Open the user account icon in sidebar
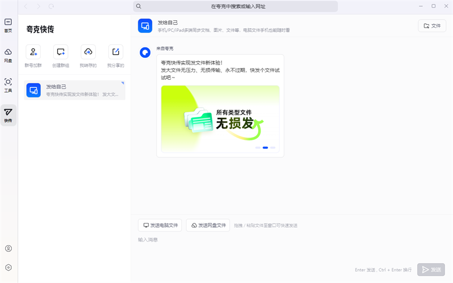The width and height of the screenshot is (453, 283). tap(8, 248)
